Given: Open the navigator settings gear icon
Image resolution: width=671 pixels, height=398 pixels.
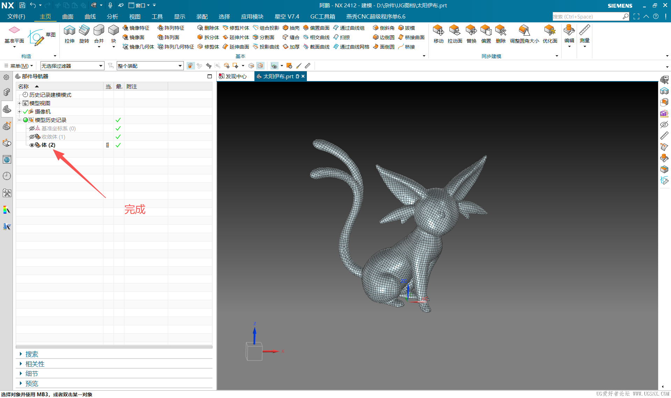Looking at the screenshot, I should (x=7, y=77).
